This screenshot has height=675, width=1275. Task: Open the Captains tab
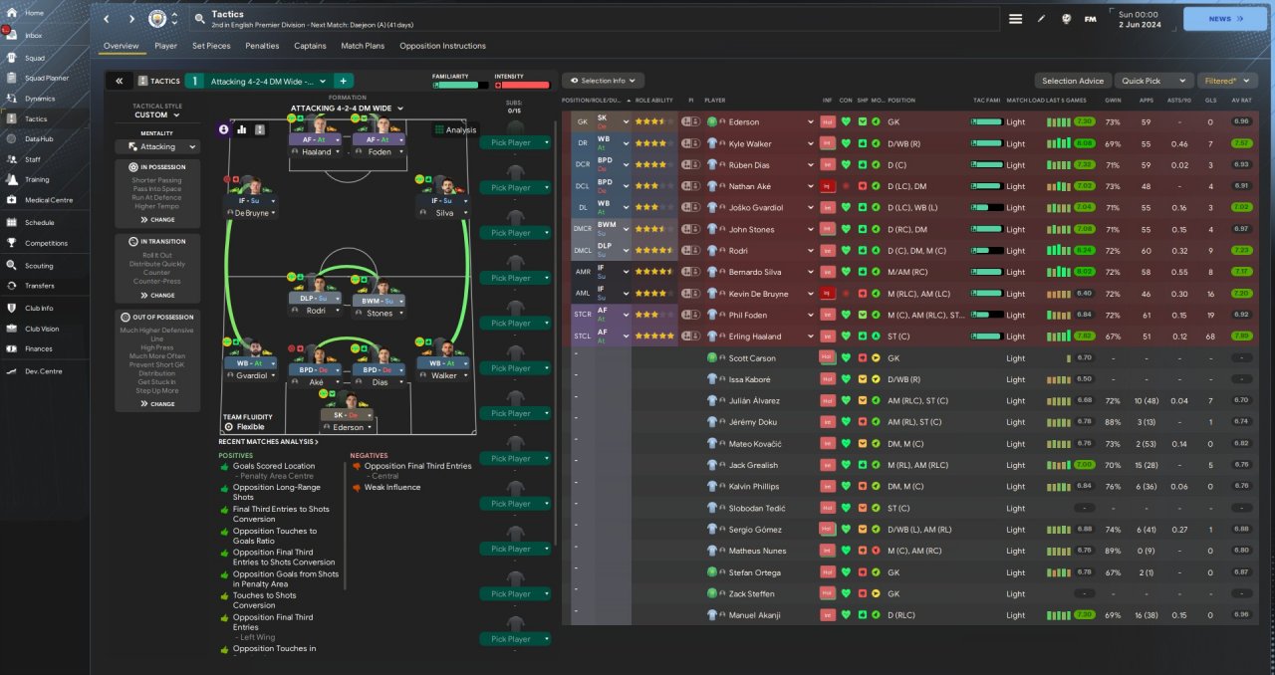click(310, 46)
